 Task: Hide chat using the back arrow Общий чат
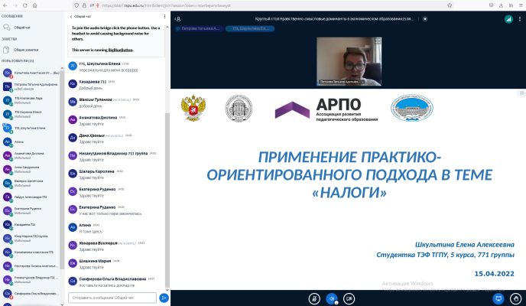pos(80,16)
